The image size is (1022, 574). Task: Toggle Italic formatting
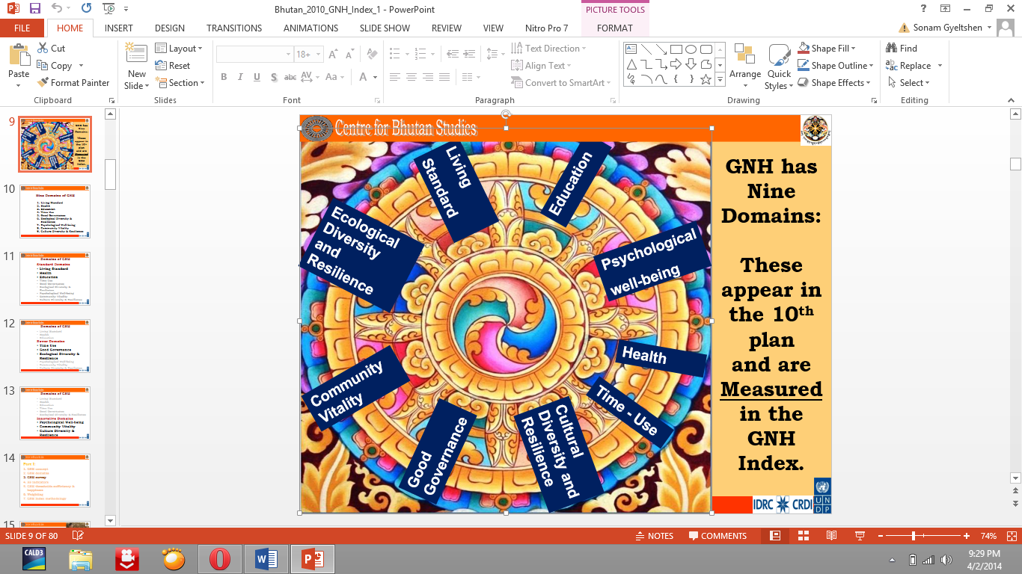click(240, 77)
